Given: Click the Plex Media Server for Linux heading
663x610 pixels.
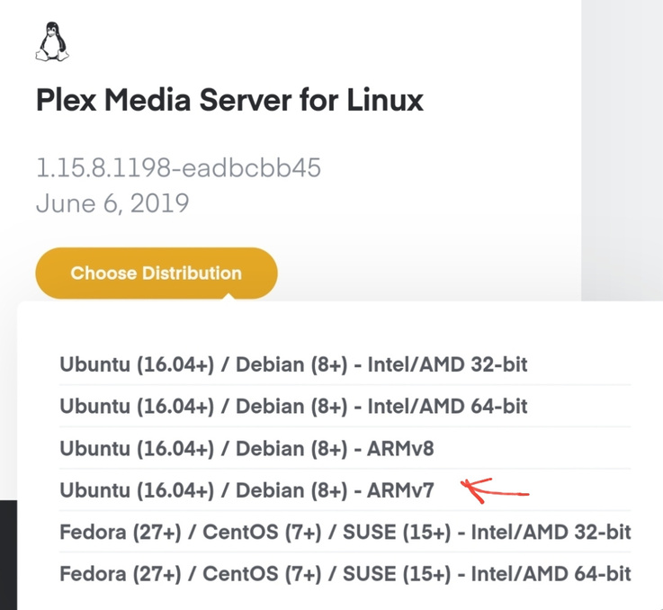Looking at the screenshot, I should pos(229,99).
